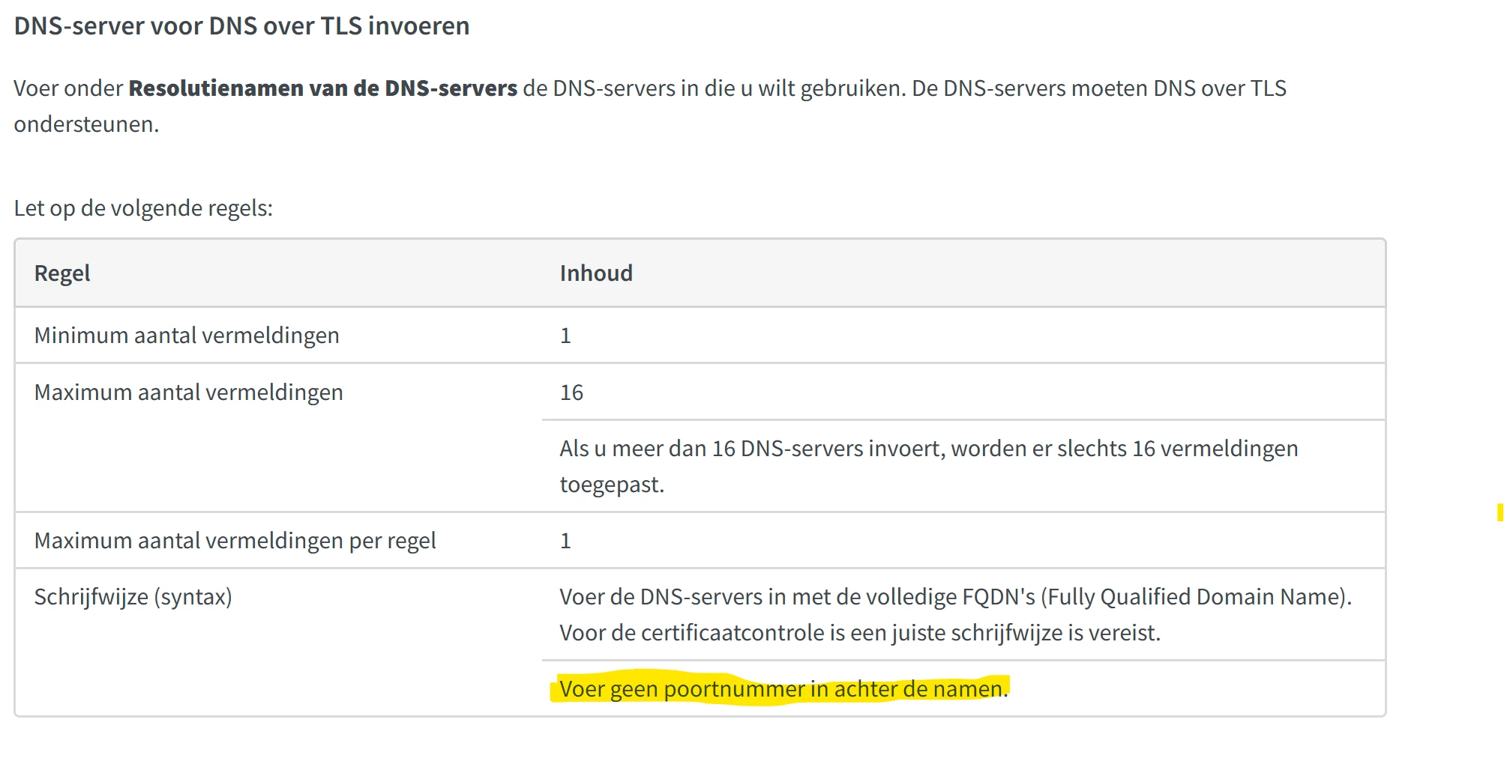Click the highlighted text 'Voer geen poortnummer in achter de namen'
The image size is (1504, 761).
coord(780,689)
